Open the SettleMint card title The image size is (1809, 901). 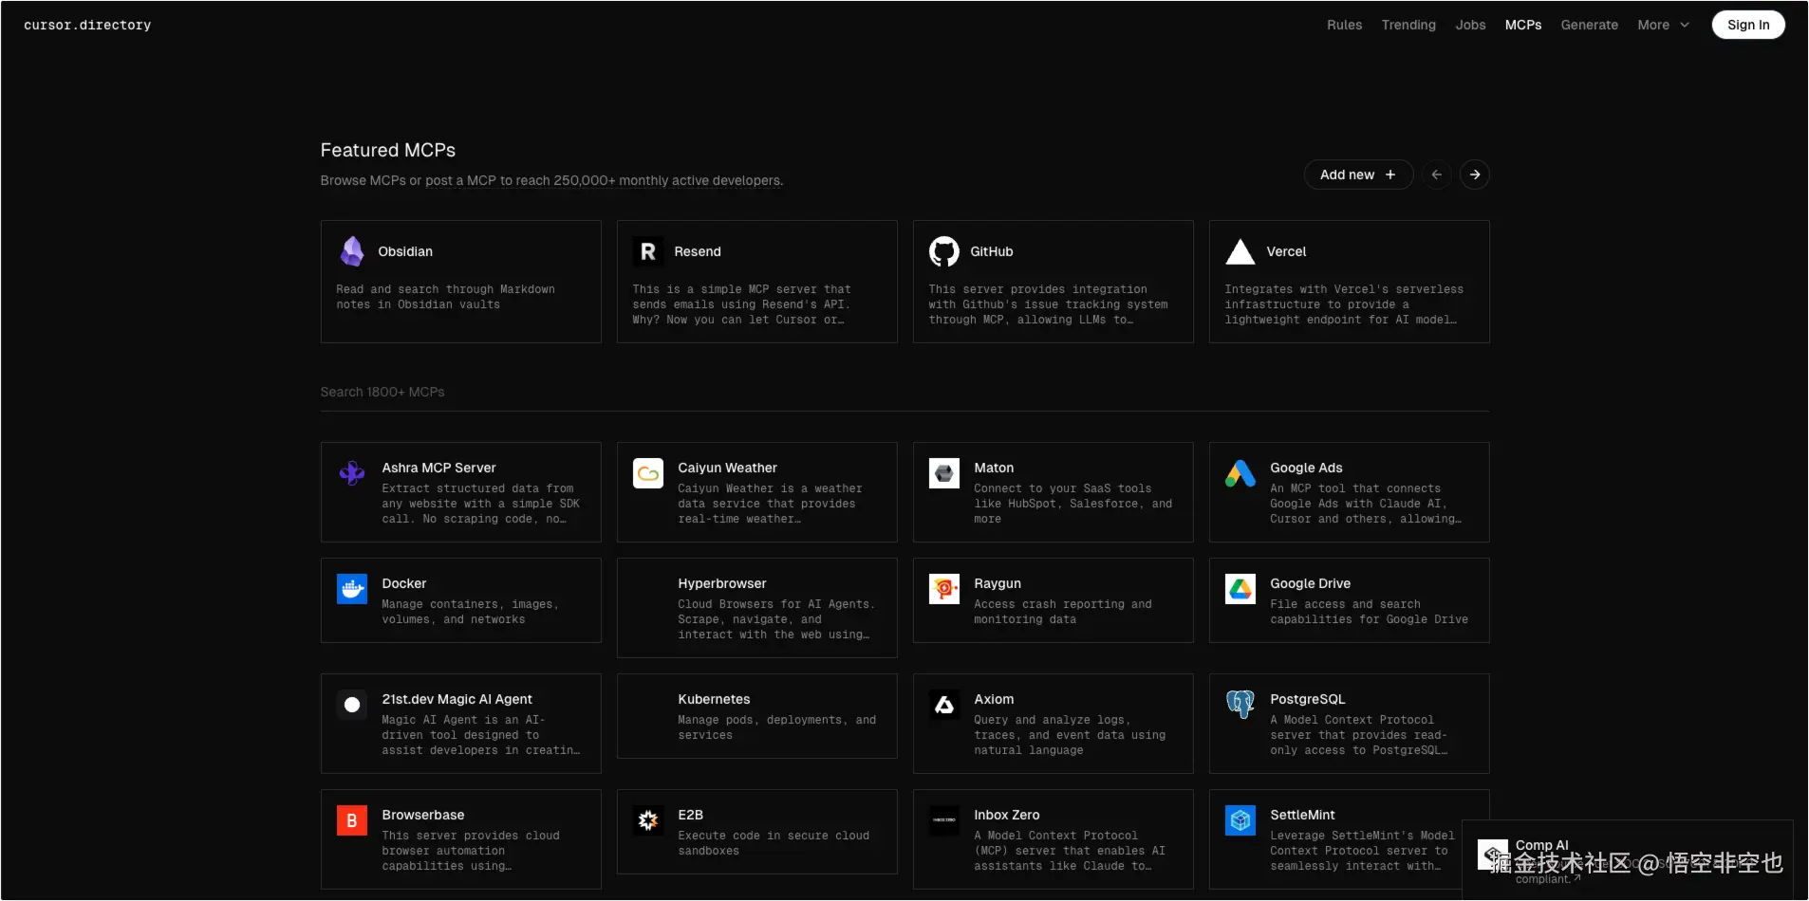pyautogui.click(x=1302, y=815)
